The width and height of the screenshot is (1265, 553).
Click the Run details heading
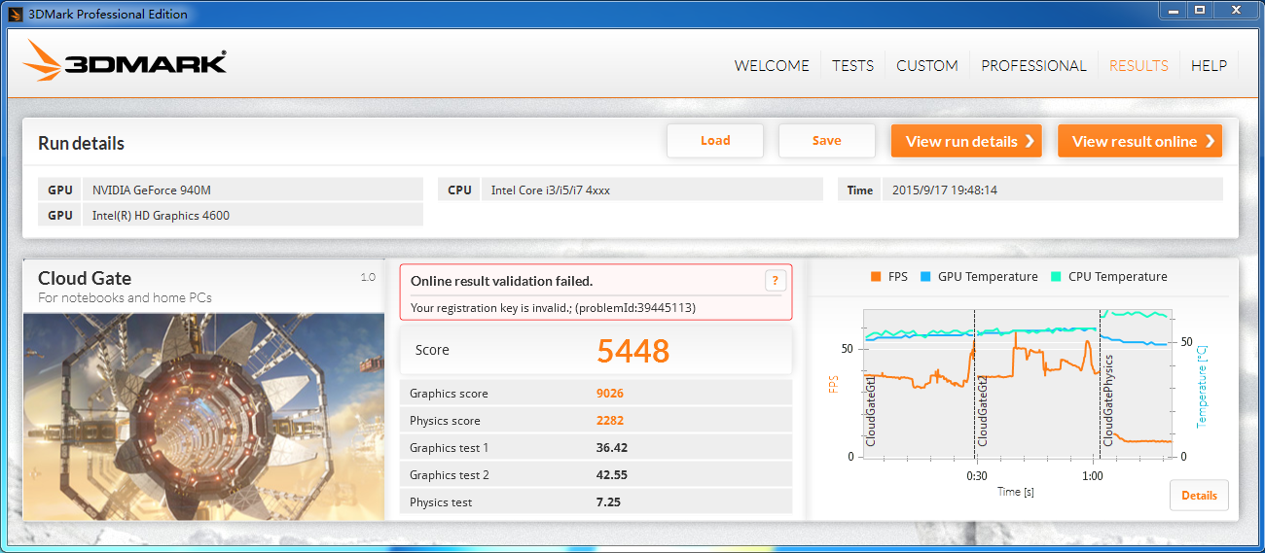coord(82,143)
